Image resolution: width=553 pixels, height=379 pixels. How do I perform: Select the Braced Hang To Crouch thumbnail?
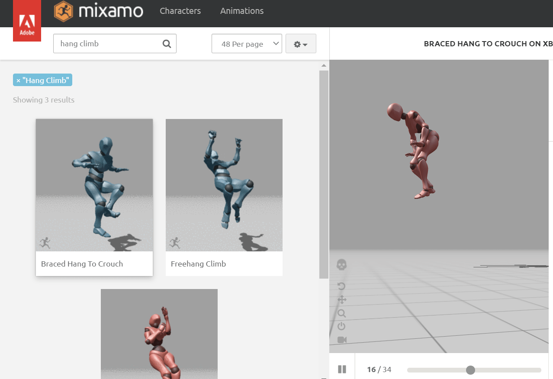(94, 185)
